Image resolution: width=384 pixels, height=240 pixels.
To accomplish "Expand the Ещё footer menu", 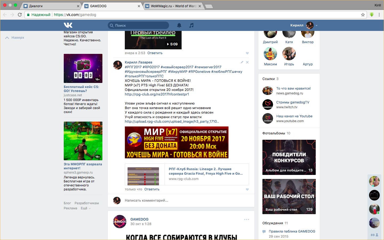I will point(86,208).
